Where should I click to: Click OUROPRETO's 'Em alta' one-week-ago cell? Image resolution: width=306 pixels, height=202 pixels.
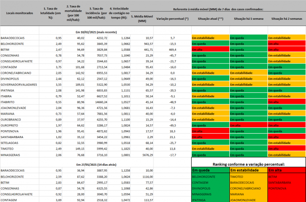click(249, 125)
